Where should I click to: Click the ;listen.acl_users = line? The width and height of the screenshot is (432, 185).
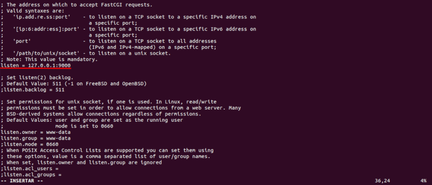click(30, 169)
